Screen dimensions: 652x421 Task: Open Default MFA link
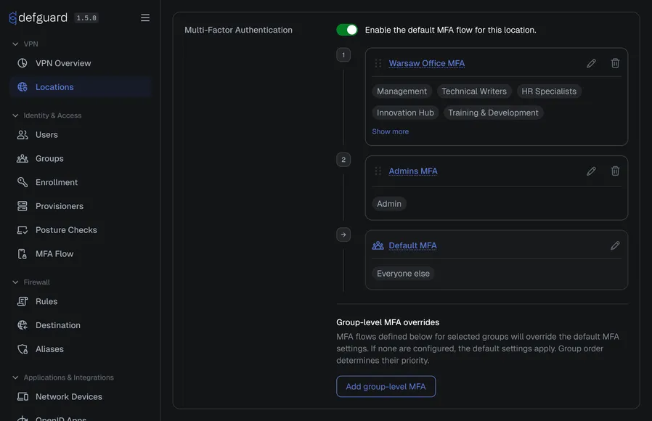click(412, 245)
